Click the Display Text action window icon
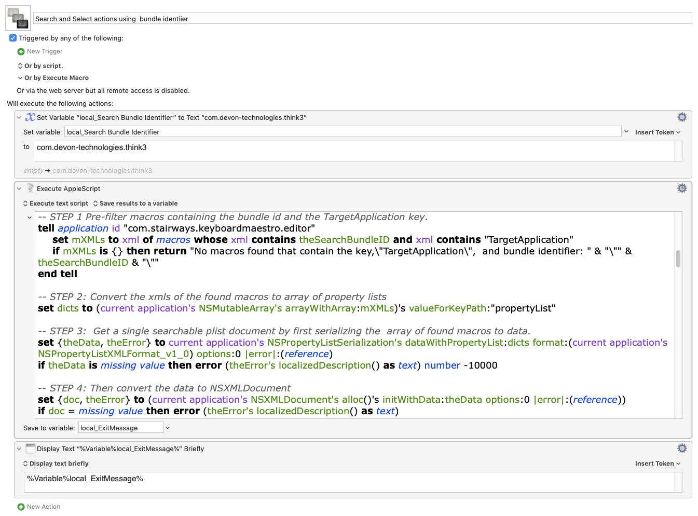The width and height of the screenshot is (698, 516). (x=31, y=449)
